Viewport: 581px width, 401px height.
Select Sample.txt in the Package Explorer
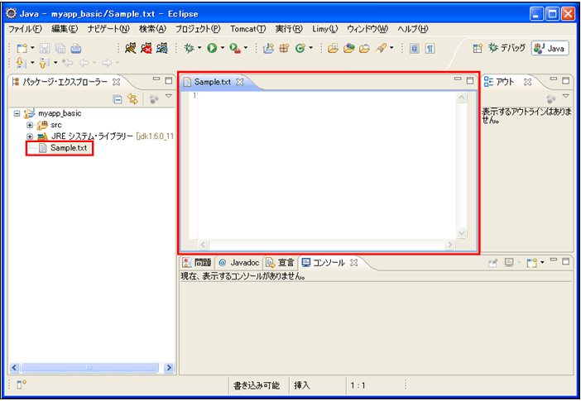(68, 148)
